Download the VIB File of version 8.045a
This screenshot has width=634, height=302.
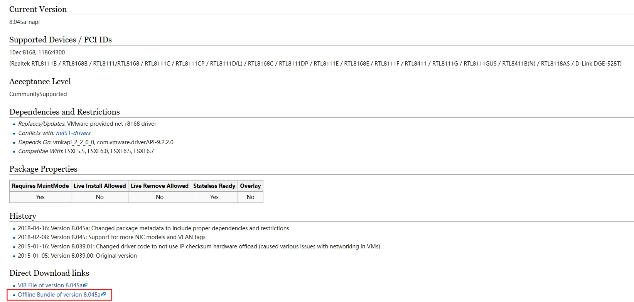tap(50, 285)
